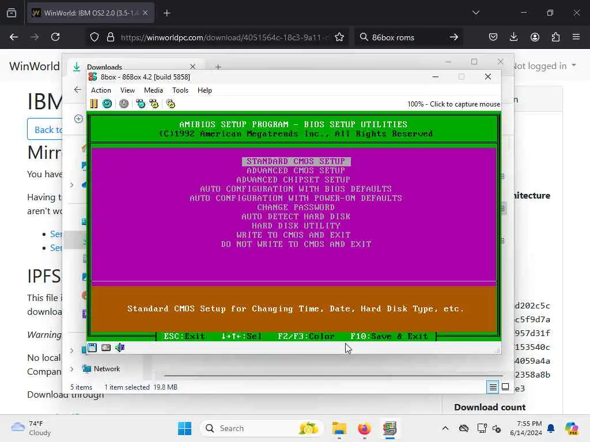This screenshot has height=442, width=590.
Task: Hard reset the emulated machine
Action: (107, 104)
